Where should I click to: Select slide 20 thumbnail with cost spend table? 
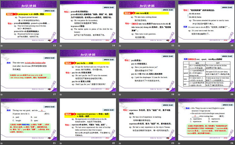coord(206,70)
